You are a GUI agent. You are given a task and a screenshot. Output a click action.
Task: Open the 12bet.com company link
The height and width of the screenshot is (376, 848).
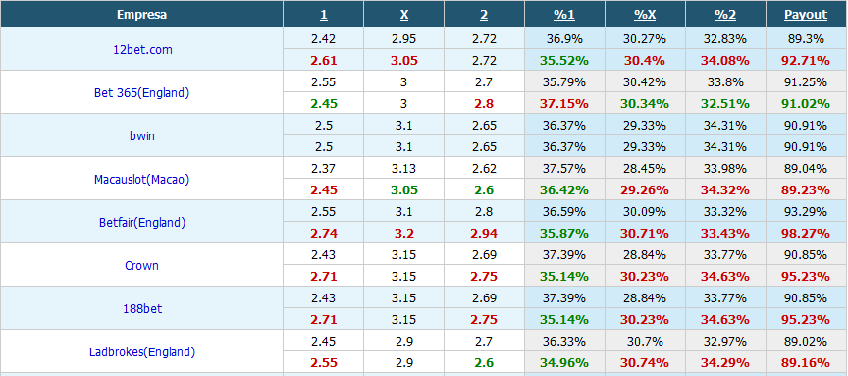(141, 49)
